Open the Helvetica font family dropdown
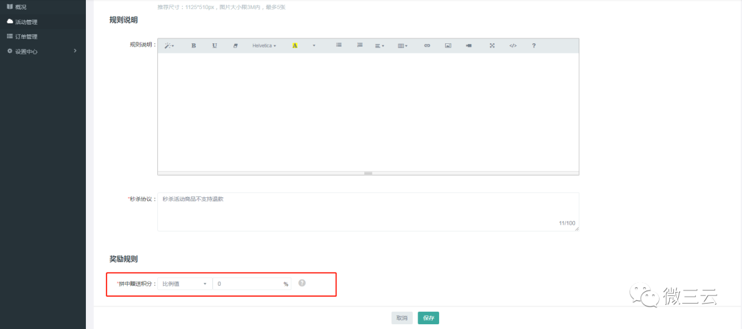Screen dimensions: 742x329 pyautogui.click(x=264, y=45)
